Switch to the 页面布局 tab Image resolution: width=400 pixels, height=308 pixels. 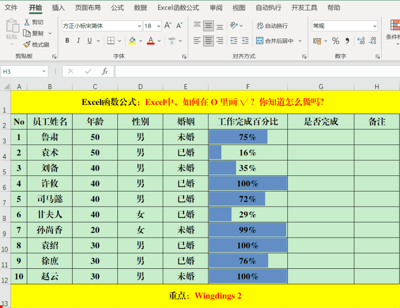(x=88, y=8)
